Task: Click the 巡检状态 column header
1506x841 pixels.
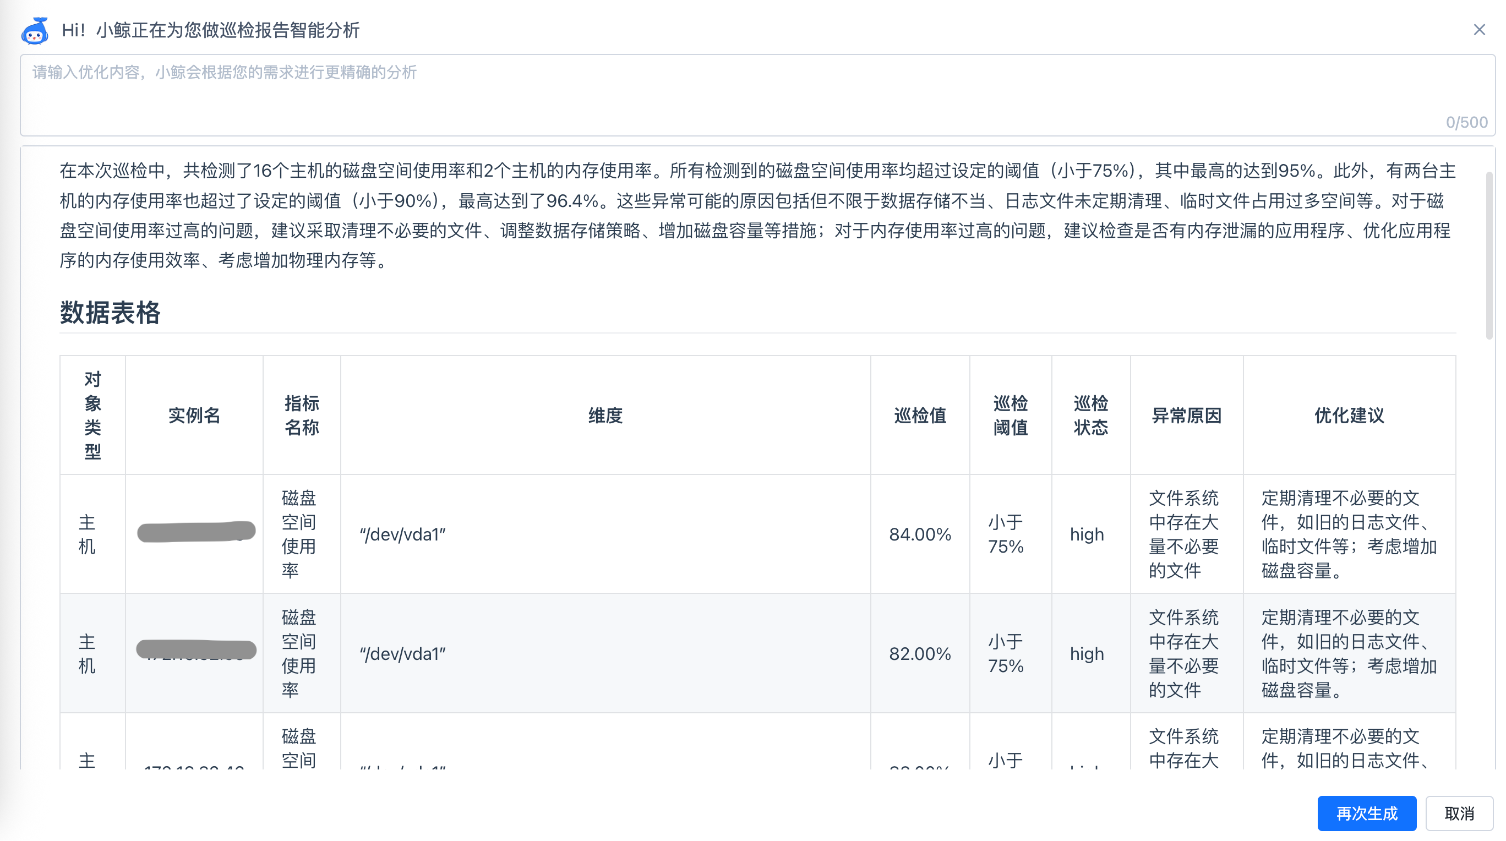Action: tap(1090, 415)
